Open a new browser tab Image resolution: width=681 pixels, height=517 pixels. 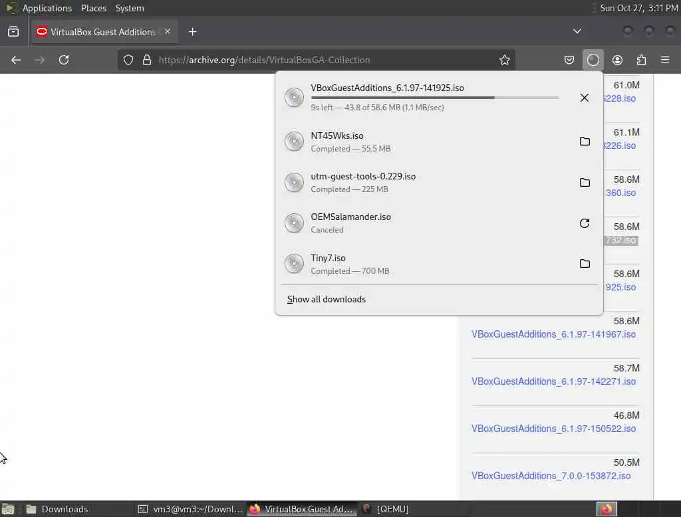(192, 32)
